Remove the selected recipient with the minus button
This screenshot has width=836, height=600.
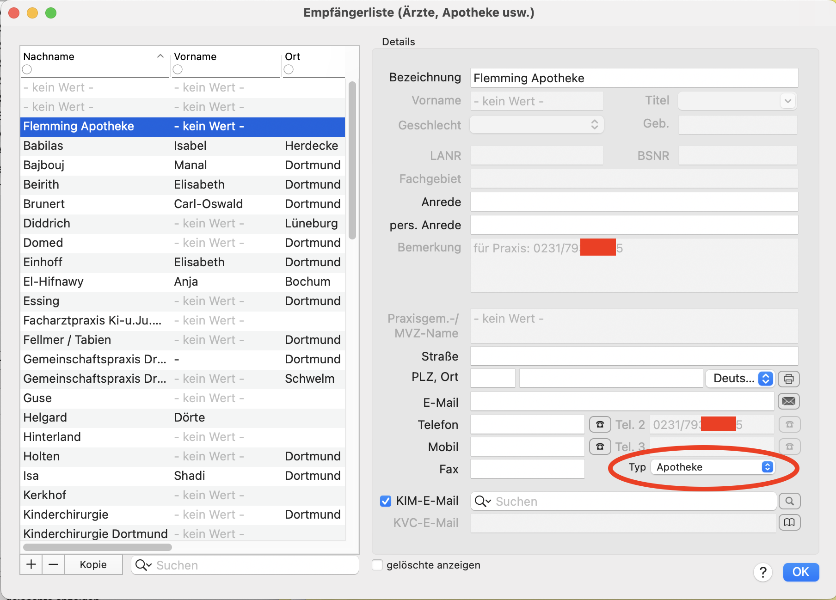(x=54, y=564)
